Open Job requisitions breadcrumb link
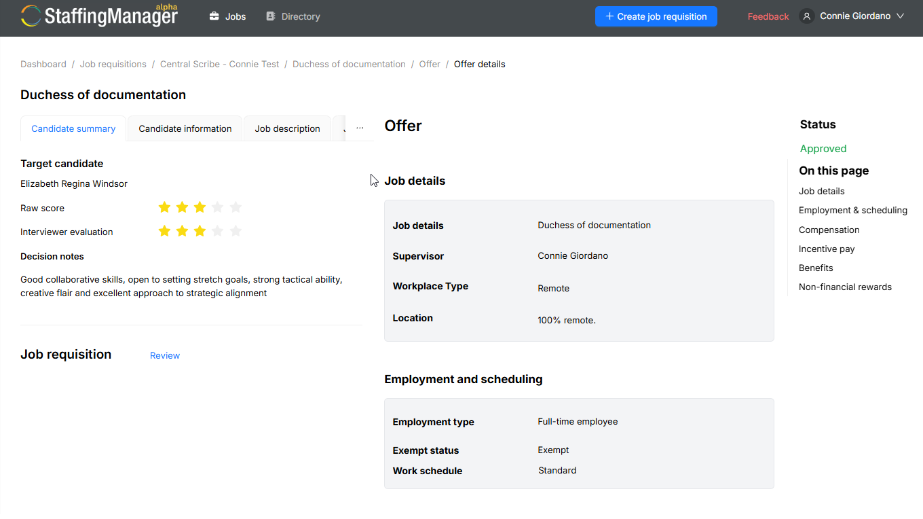Image resolution: width=923 pixels, height=519 pixels. click(x=113, y=64)
